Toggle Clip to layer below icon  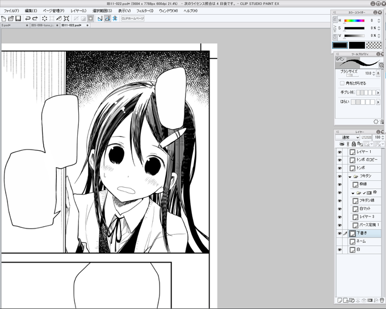coord(342,144)
